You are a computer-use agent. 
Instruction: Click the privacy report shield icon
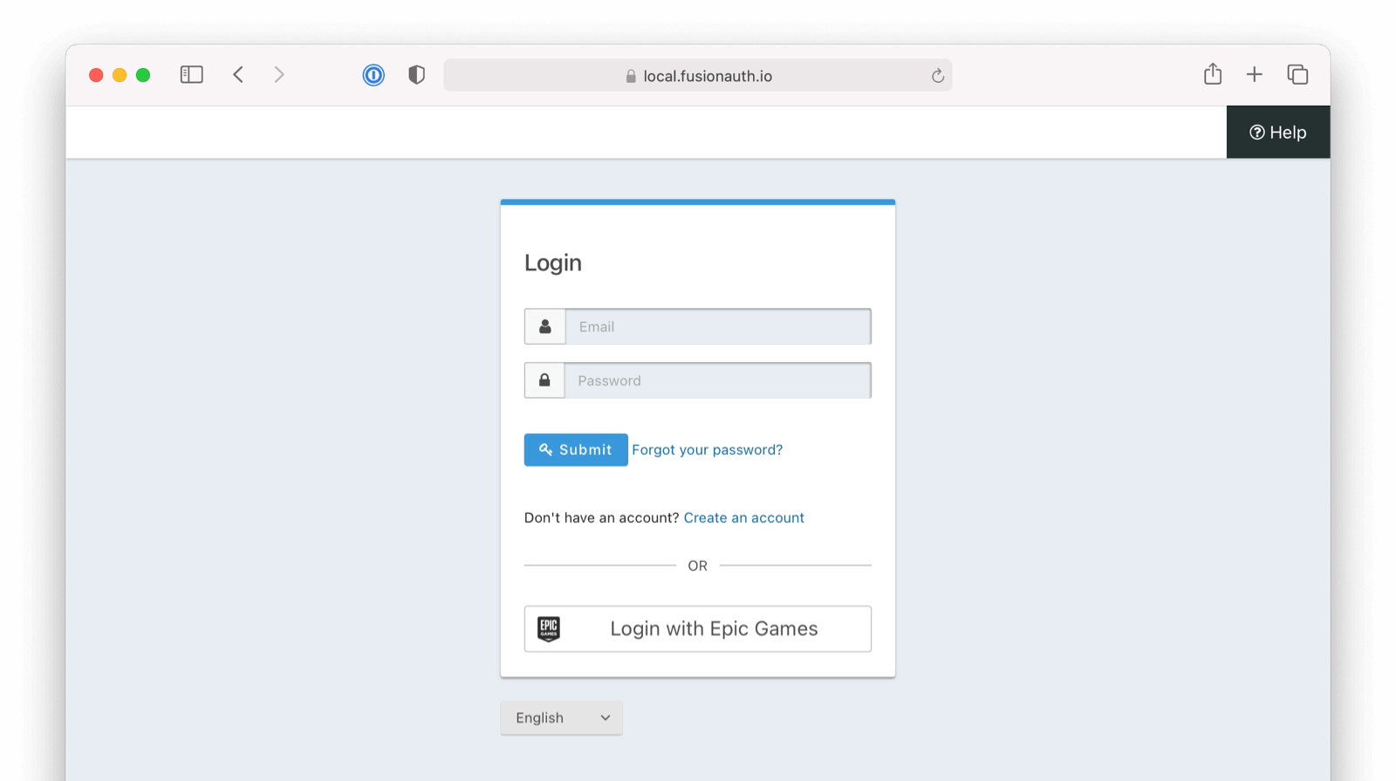[416, 75]
